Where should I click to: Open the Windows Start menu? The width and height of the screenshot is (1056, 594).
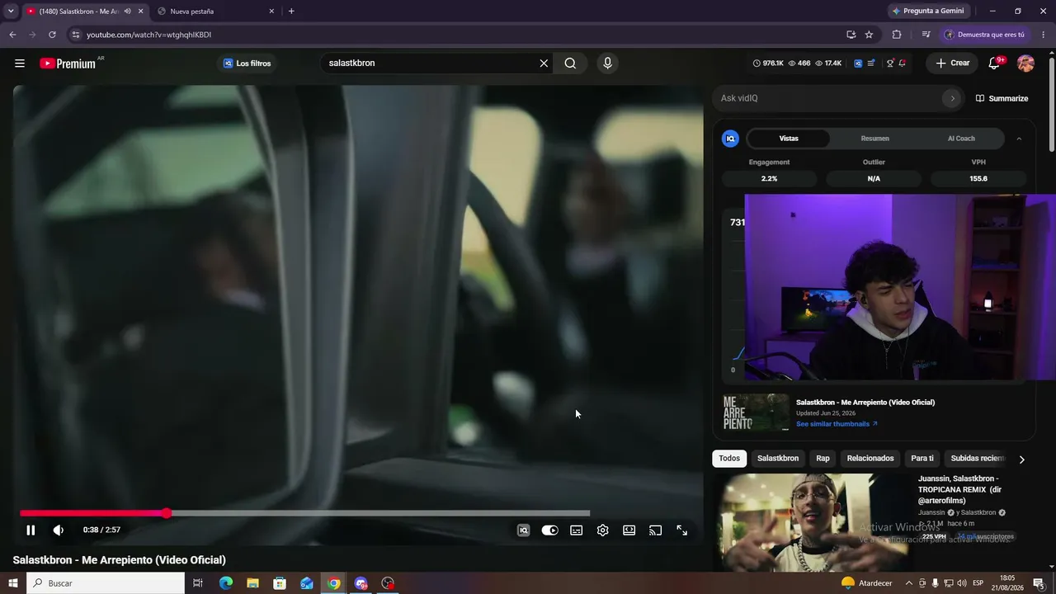pos(12,583)
